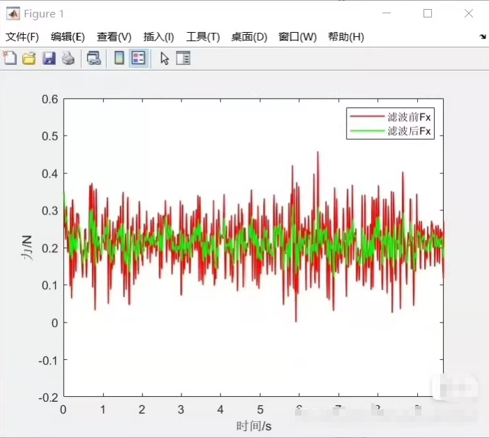Click the y-axis tick label -0.2
This screenshot has width=489, height=438.
coord(48,397)
